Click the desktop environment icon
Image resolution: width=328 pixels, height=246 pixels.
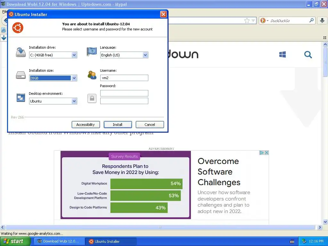tap(21, 98)
